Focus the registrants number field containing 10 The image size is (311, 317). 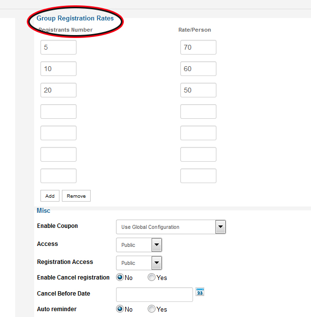(x=58, y=69)
